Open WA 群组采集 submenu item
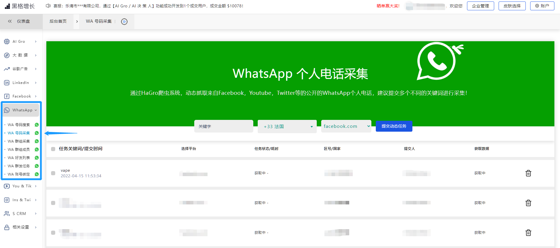 pos(19,141)
